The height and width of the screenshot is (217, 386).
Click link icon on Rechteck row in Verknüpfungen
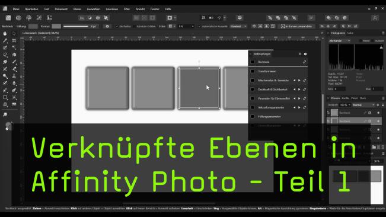(305, 62)
